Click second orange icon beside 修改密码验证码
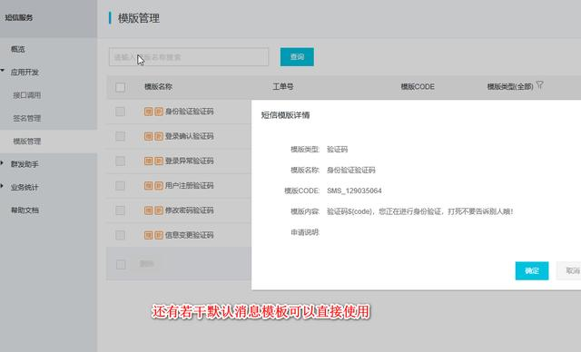 (x=159, y=210)
